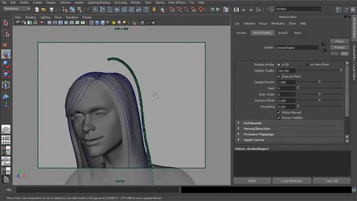Click wireframe cube shading icon in viewport
This screenshot has width=357, height=201.
[x=91, y=22]
